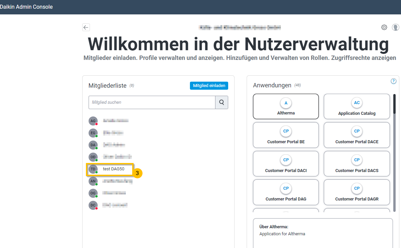Viewport: 401px width, 248px height.
Task: Click the member search magnifier button
Action: coord(221,102)
